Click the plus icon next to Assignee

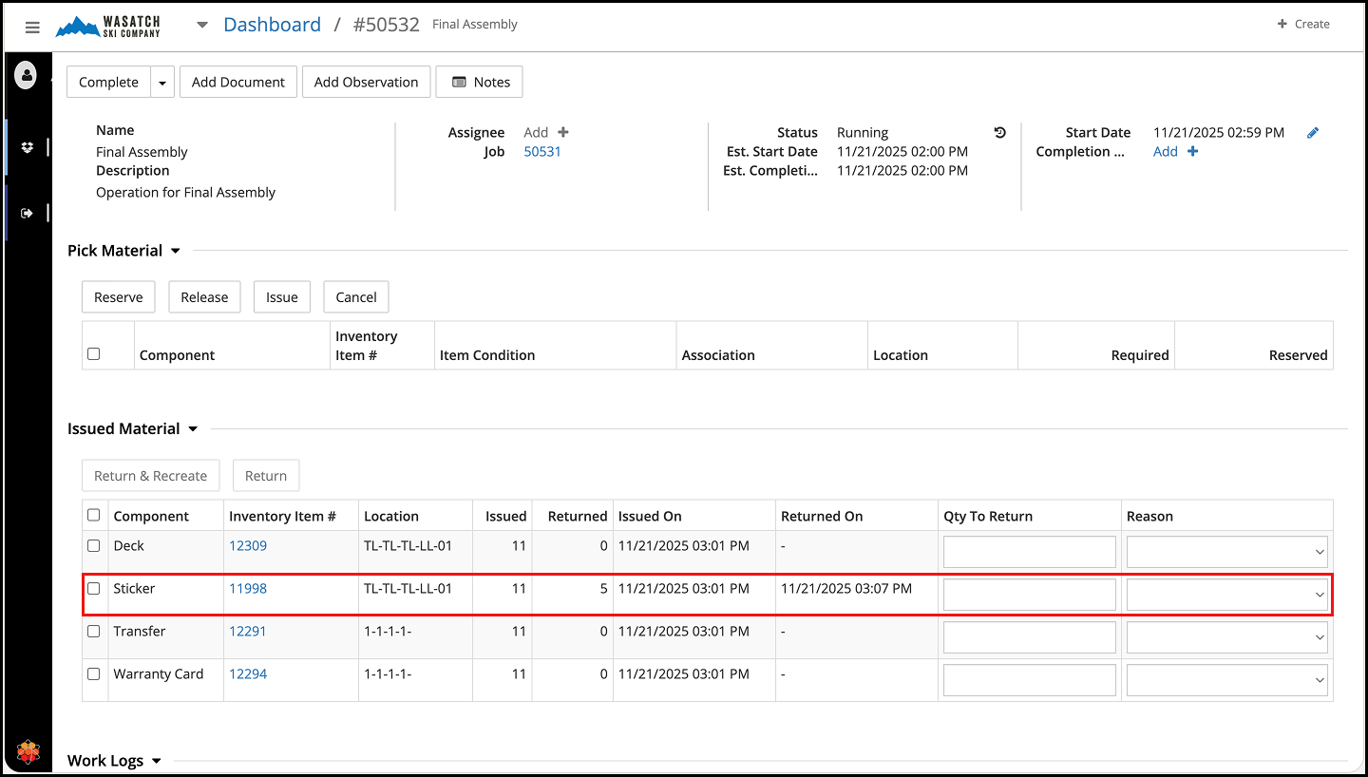pos(563,133)
